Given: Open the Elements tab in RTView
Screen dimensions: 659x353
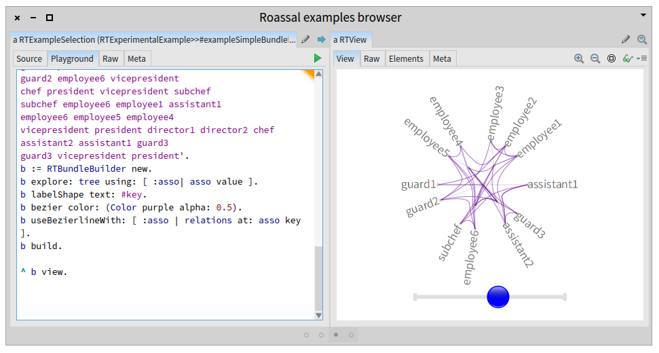Looking at the screenshot, I should point(406,59).
